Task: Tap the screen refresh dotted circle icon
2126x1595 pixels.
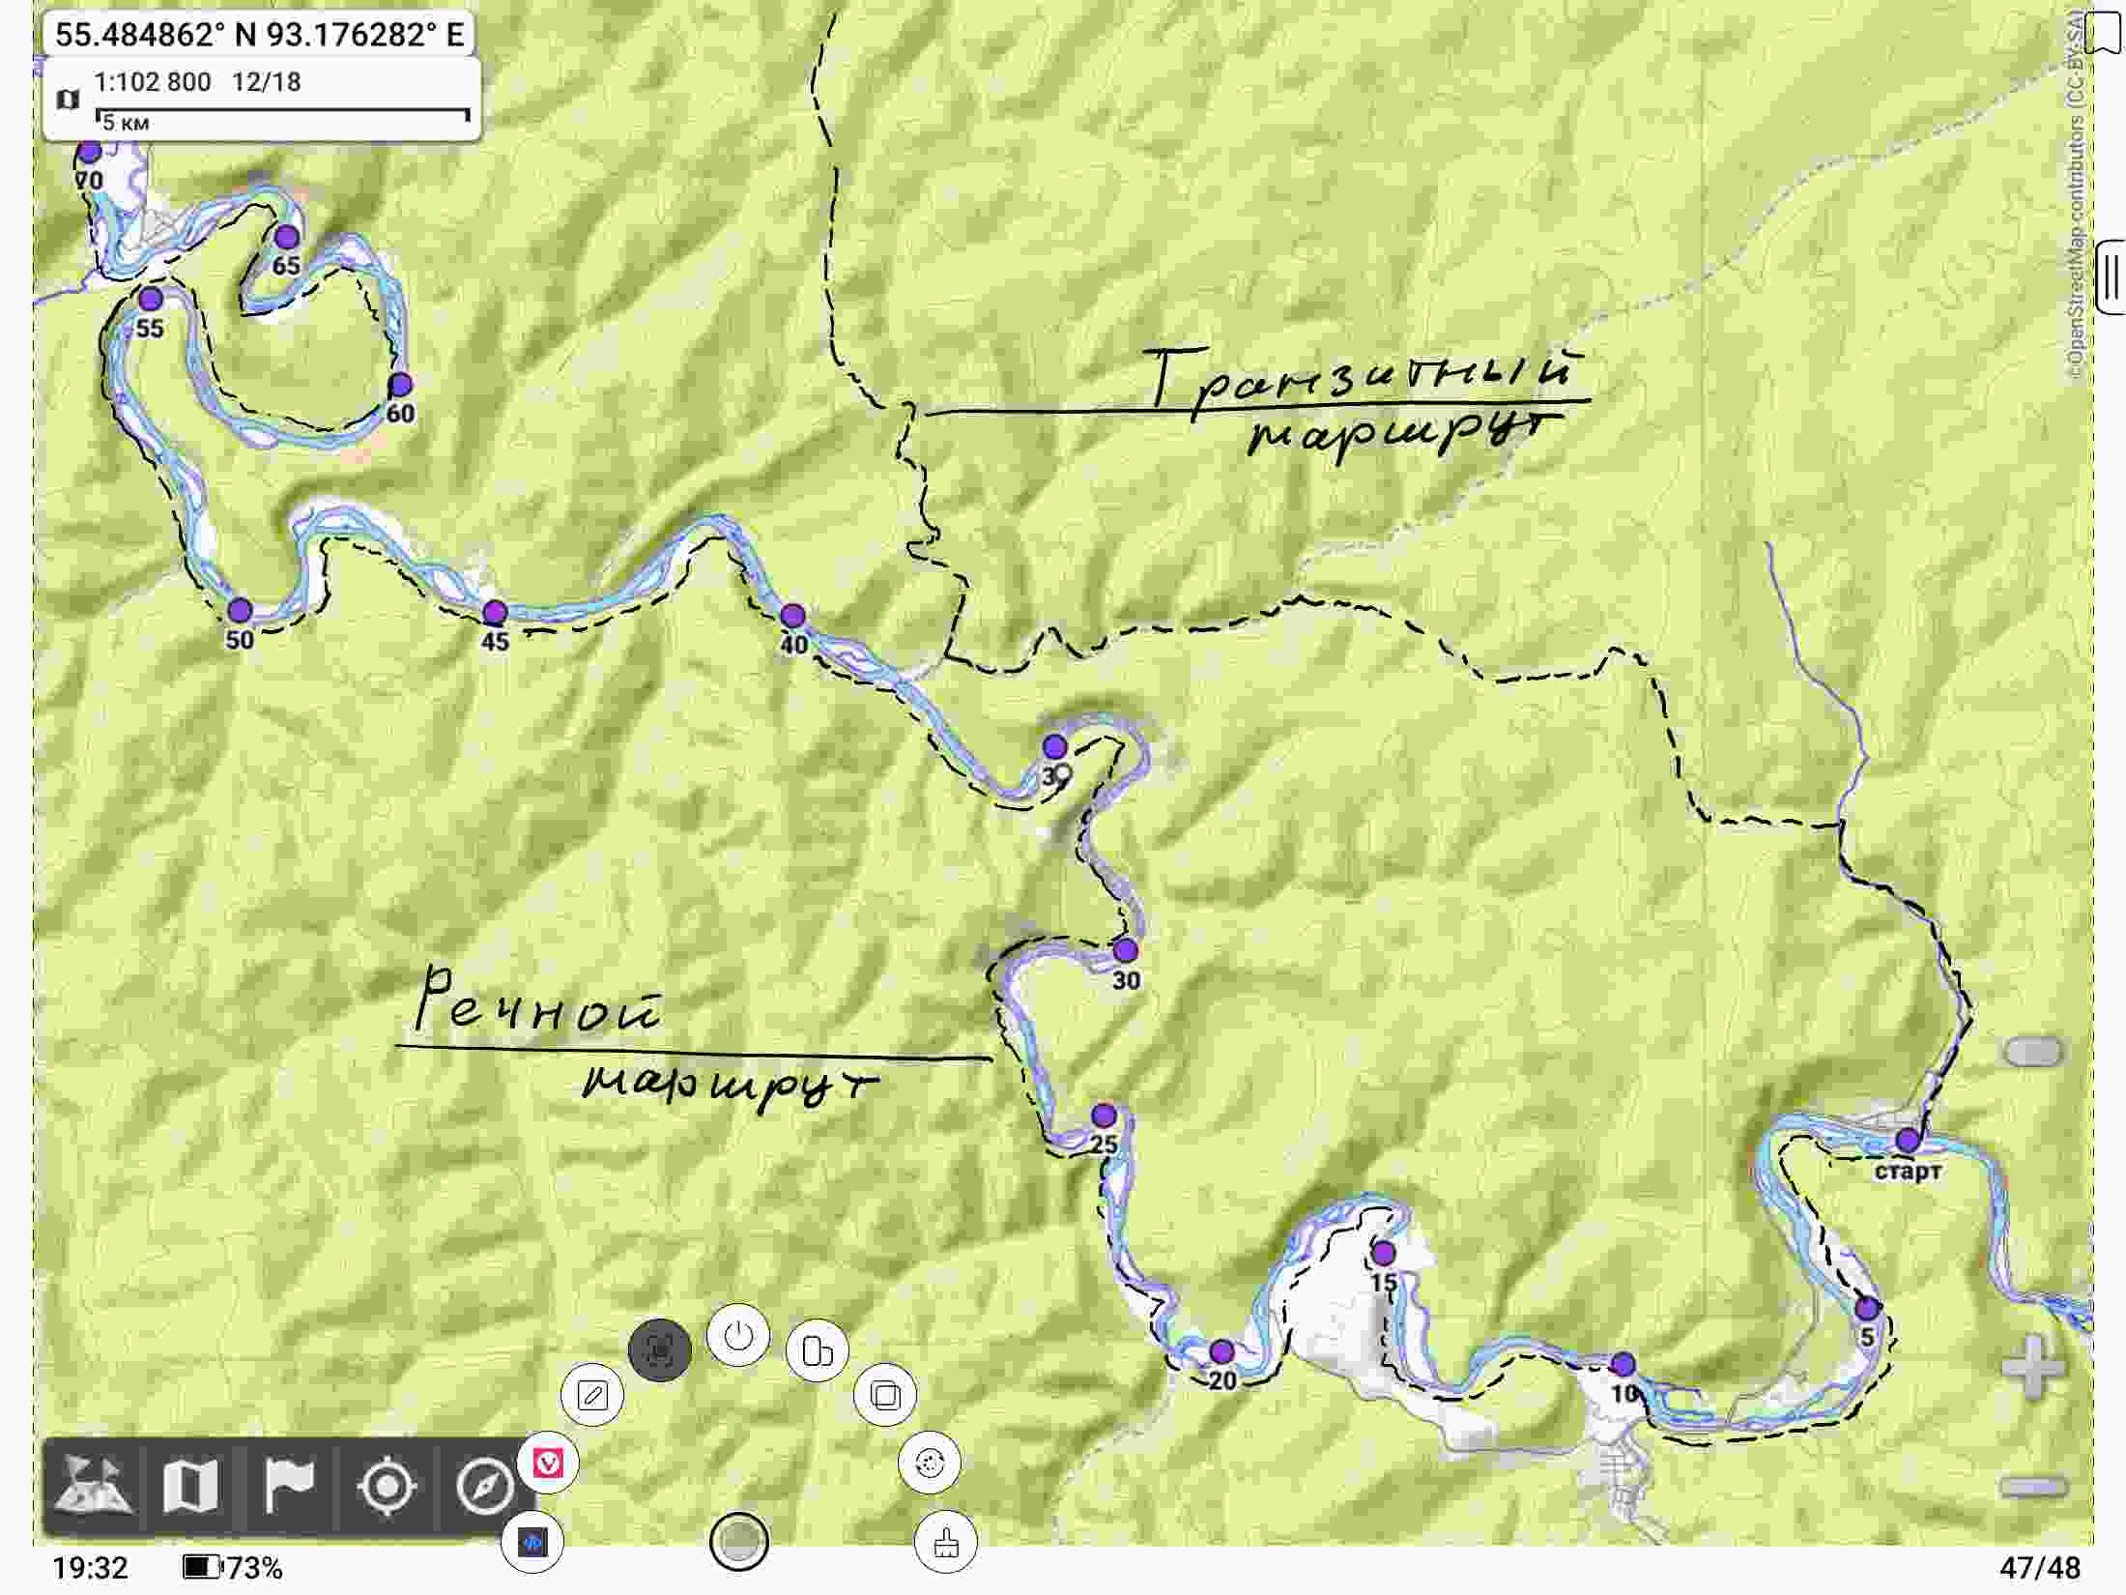Action: 930,1463
